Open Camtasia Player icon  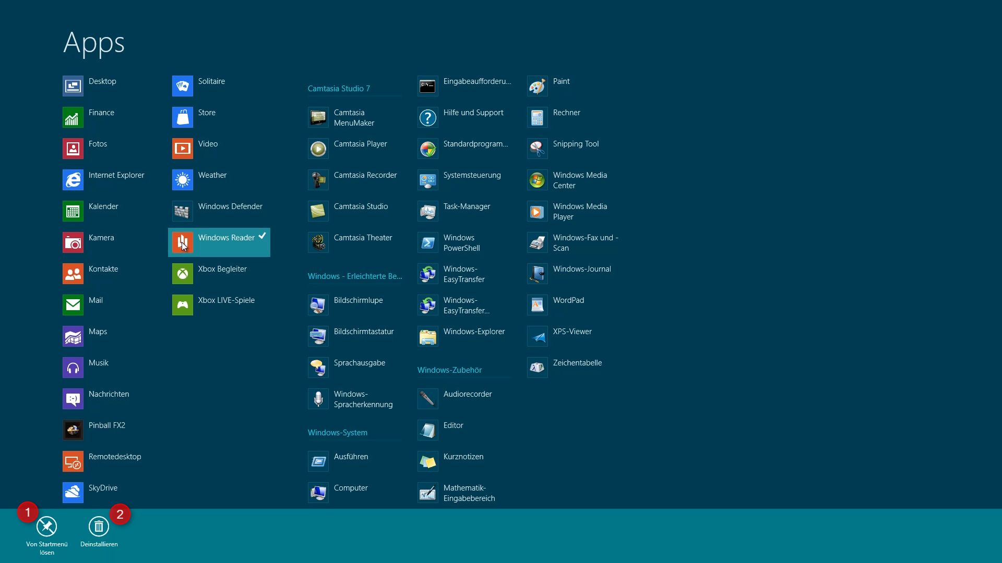click(x=318, y=149)
